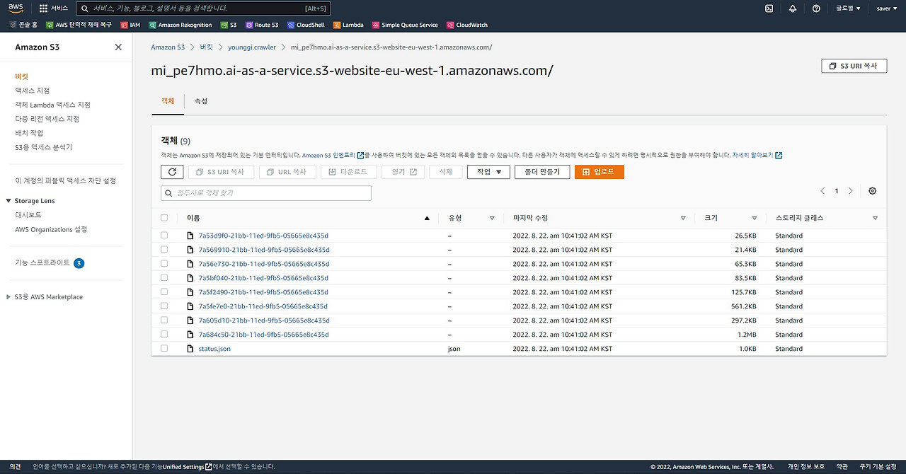Image resolution: width=906 pixels, height=474 pixels.
Task: Open the saver account dropdown
Action: click(x=887, y=8)
